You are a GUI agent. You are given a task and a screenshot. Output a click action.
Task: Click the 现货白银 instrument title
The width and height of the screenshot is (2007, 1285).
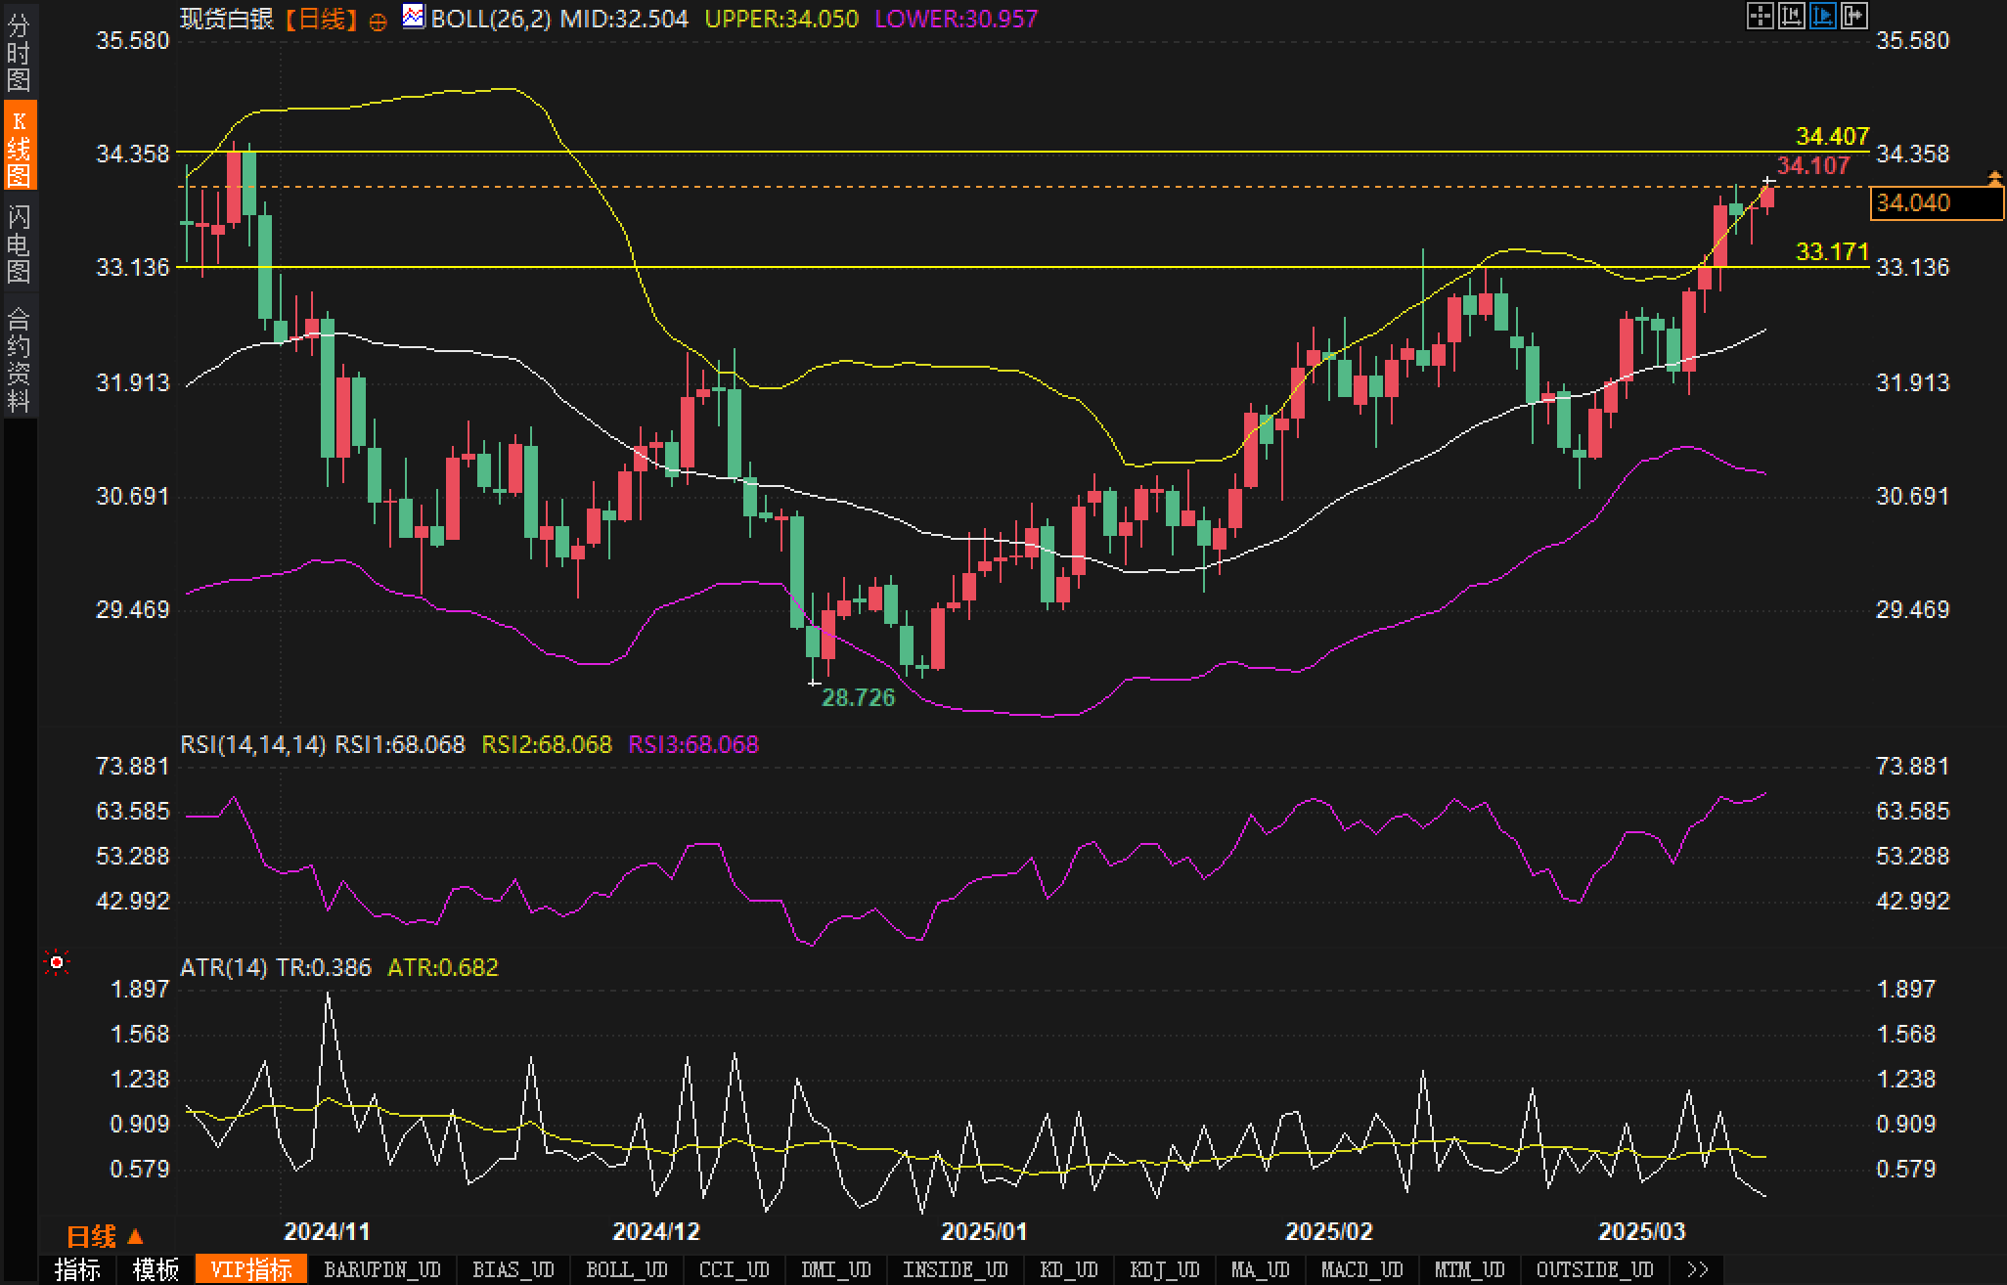point(227,18)
